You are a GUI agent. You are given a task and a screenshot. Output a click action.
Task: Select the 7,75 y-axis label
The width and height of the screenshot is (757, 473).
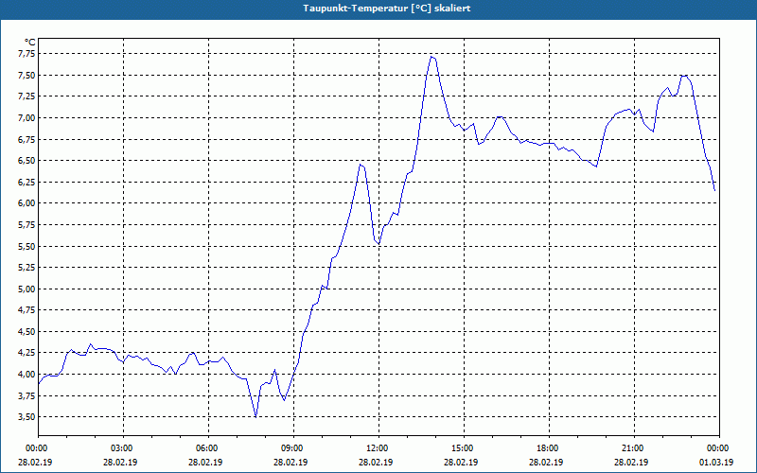(x=26, y=54)
